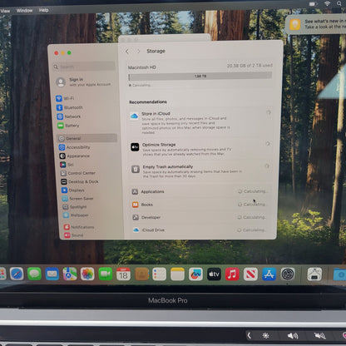The width and height of the screenshot is (346, 346).
Task: Click the Store in iCloud recommendation
Action: coord(200,122)
